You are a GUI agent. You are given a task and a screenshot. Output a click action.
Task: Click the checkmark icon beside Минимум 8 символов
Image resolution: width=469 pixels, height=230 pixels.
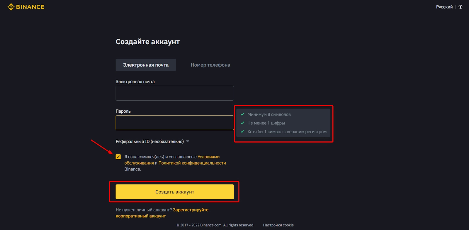point(242,114)
